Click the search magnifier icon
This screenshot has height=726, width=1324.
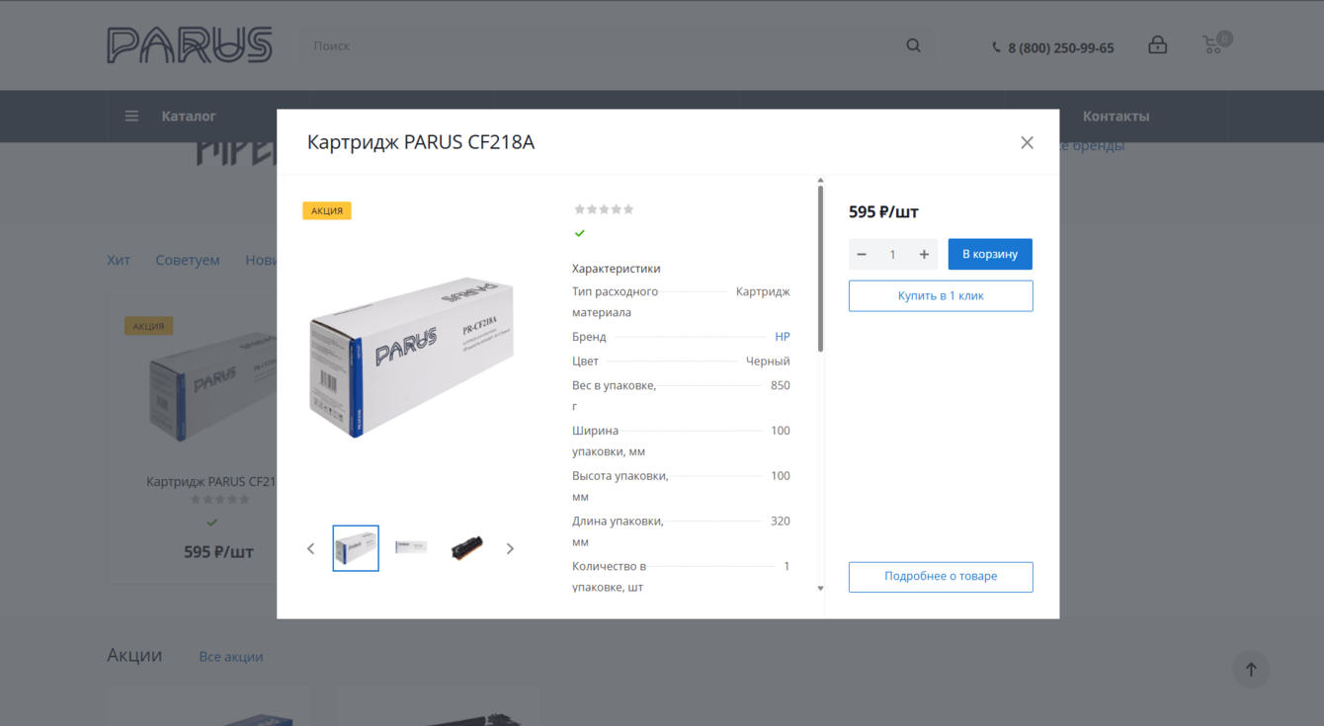point(913,45)
